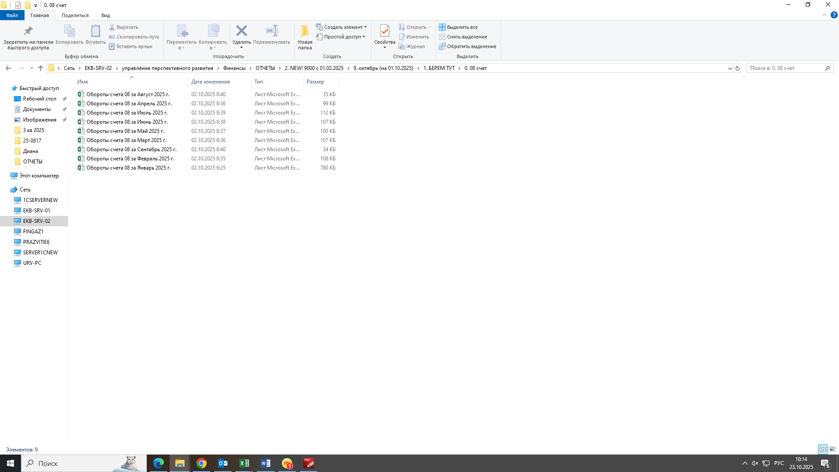839x472 pixels.
Task: Open the Help question mark icon
Action: click(x=834, y=15)
